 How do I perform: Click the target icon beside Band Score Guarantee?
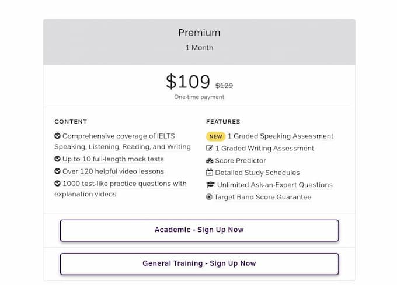[209, 197]
